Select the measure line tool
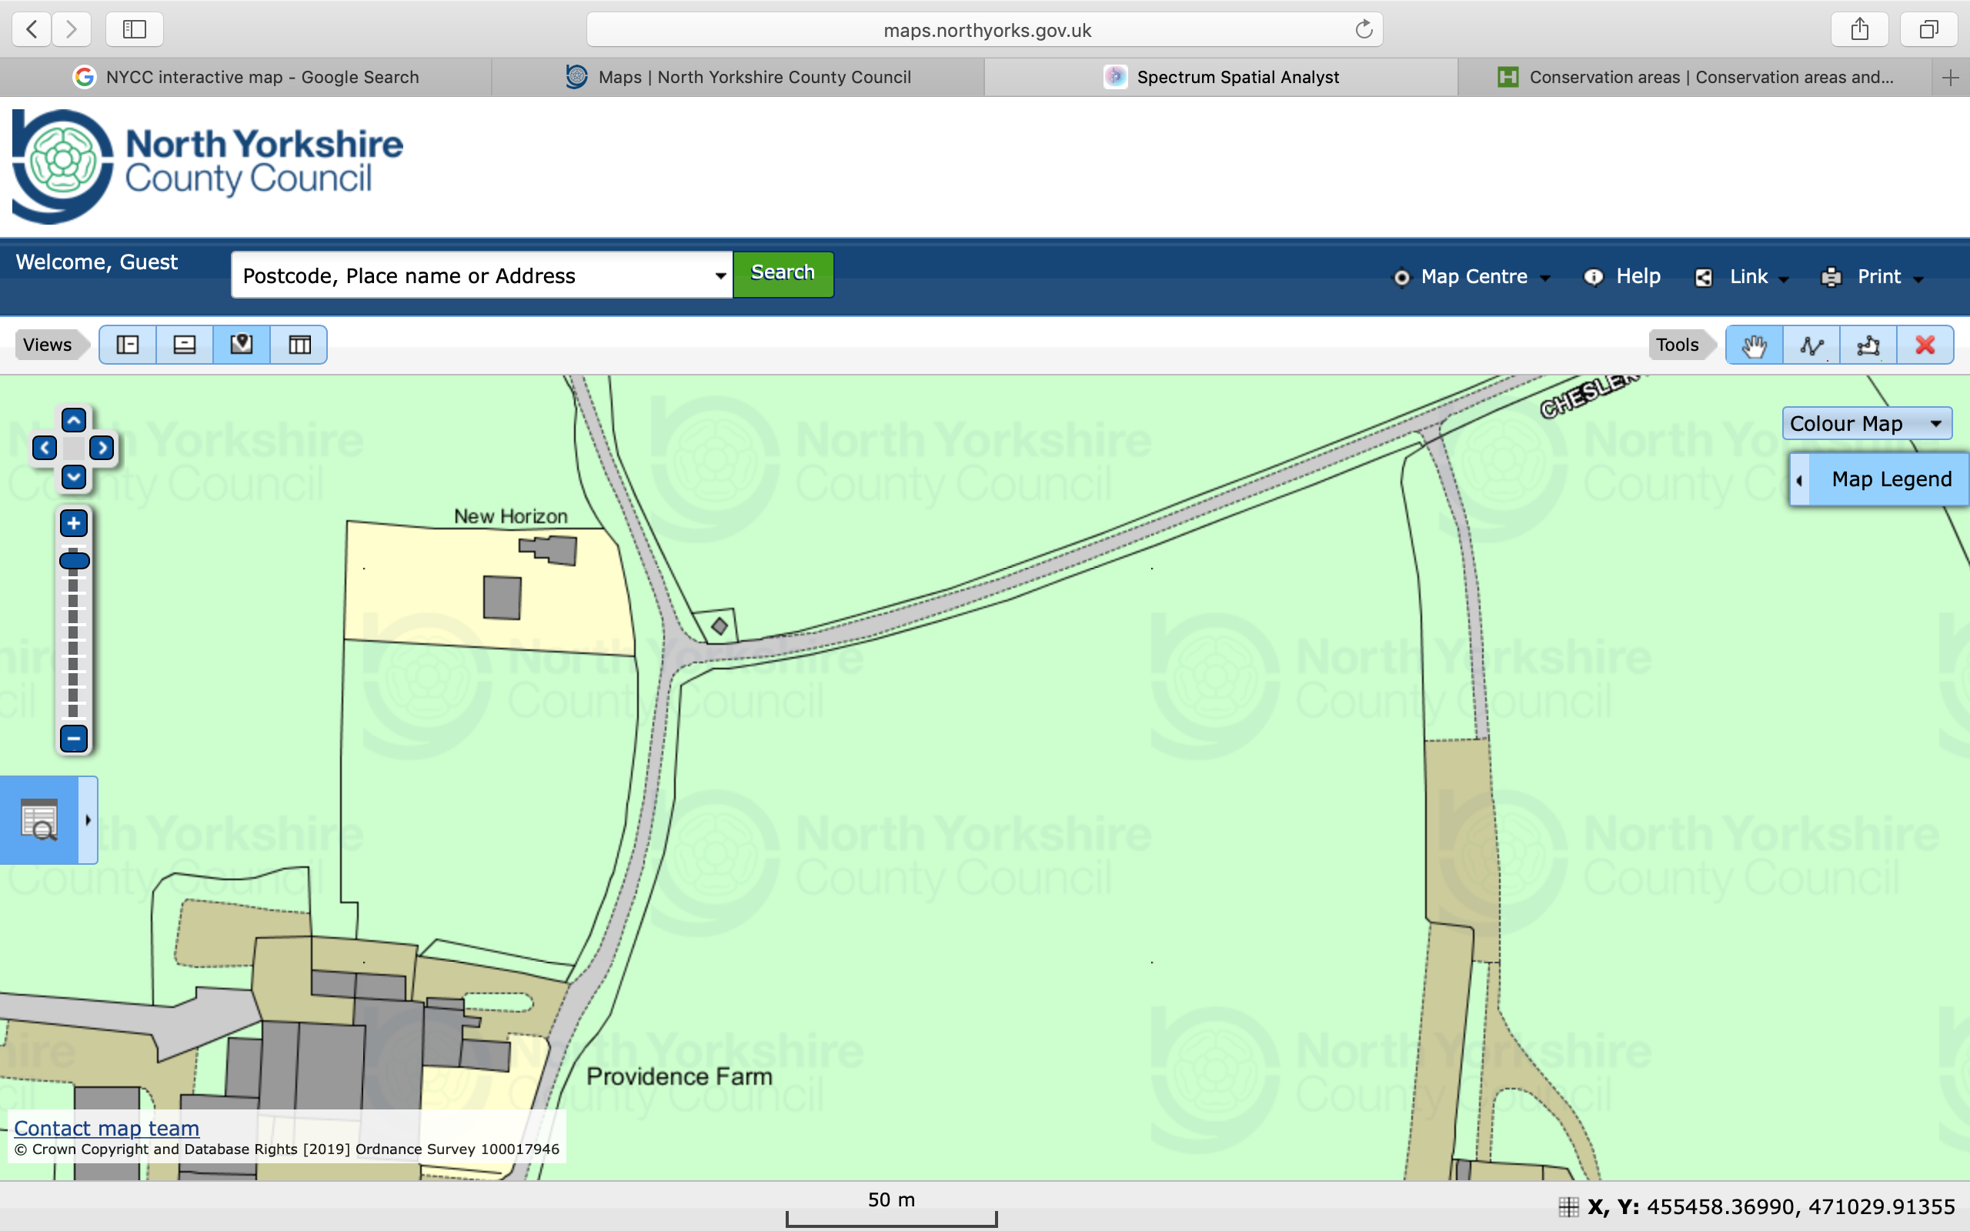The width and height of the screenshot is (1970, 1231). (x=1811, y=345)
